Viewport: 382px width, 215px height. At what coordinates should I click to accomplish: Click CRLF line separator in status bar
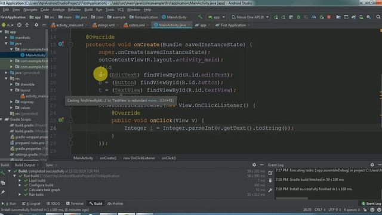[320, 210]
